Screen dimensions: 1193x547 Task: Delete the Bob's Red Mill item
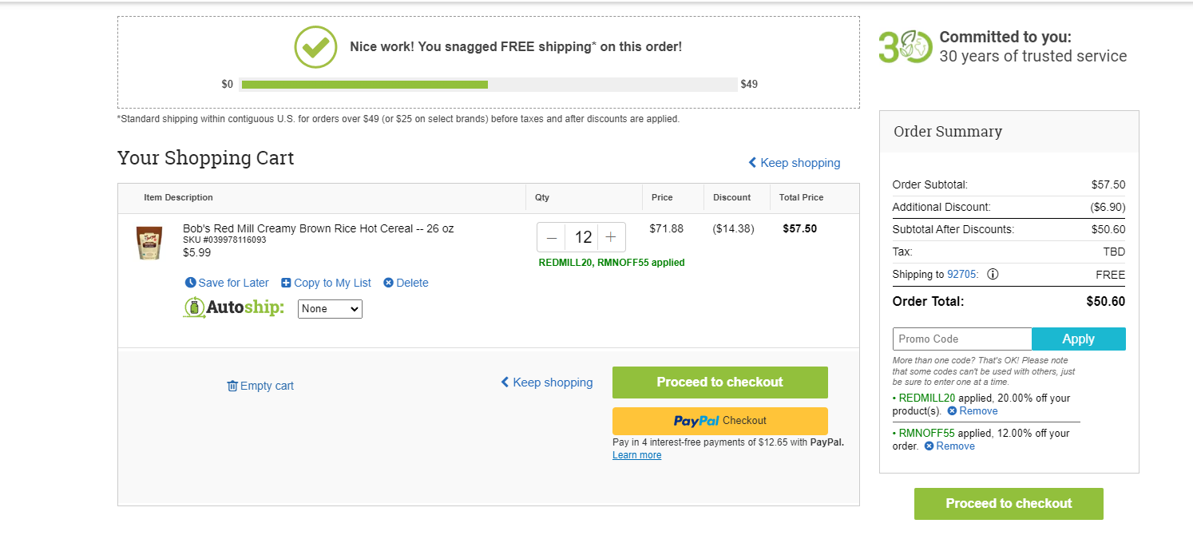[x=406, y=283]
